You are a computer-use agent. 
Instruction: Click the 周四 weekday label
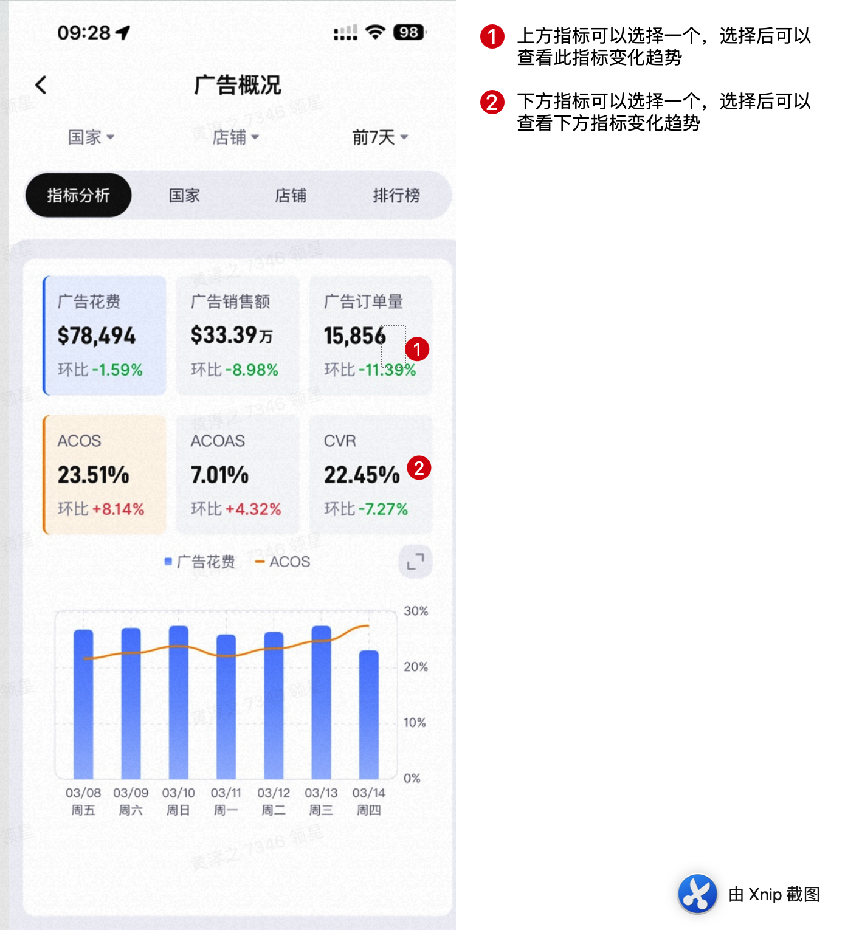pos(368,810)
